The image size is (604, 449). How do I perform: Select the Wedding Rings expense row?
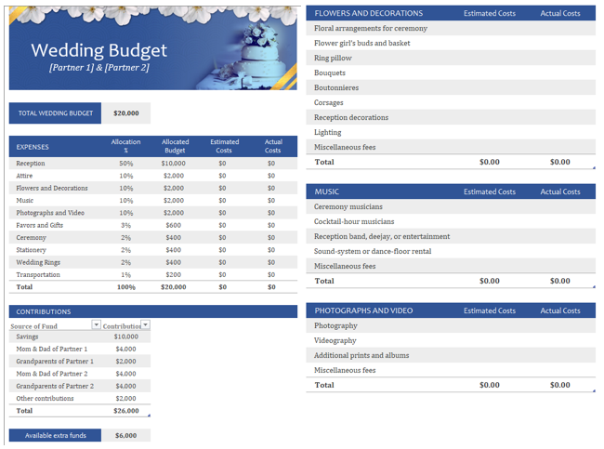tap(153, 262)
